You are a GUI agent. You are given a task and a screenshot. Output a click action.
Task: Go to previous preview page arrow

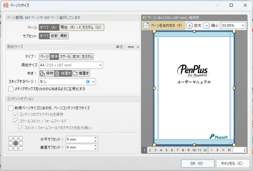[212, 150]
